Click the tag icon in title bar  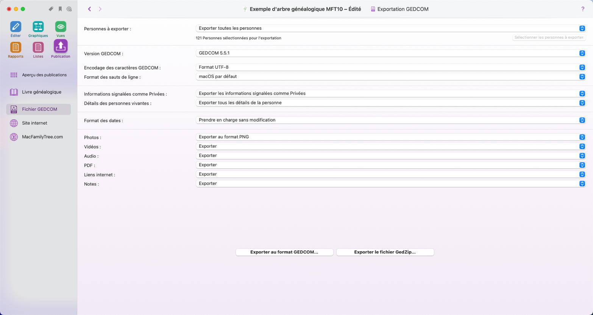(51, 9)
